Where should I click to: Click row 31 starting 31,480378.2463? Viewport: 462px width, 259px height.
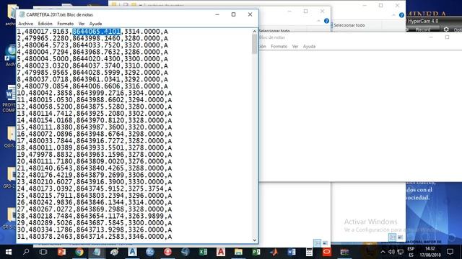click(95, 237)
